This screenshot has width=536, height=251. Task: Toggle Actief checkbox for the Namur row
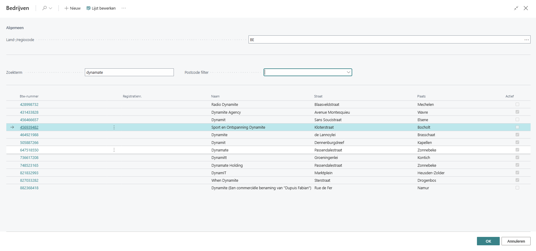pyautogui.click(x=517, y=188)
